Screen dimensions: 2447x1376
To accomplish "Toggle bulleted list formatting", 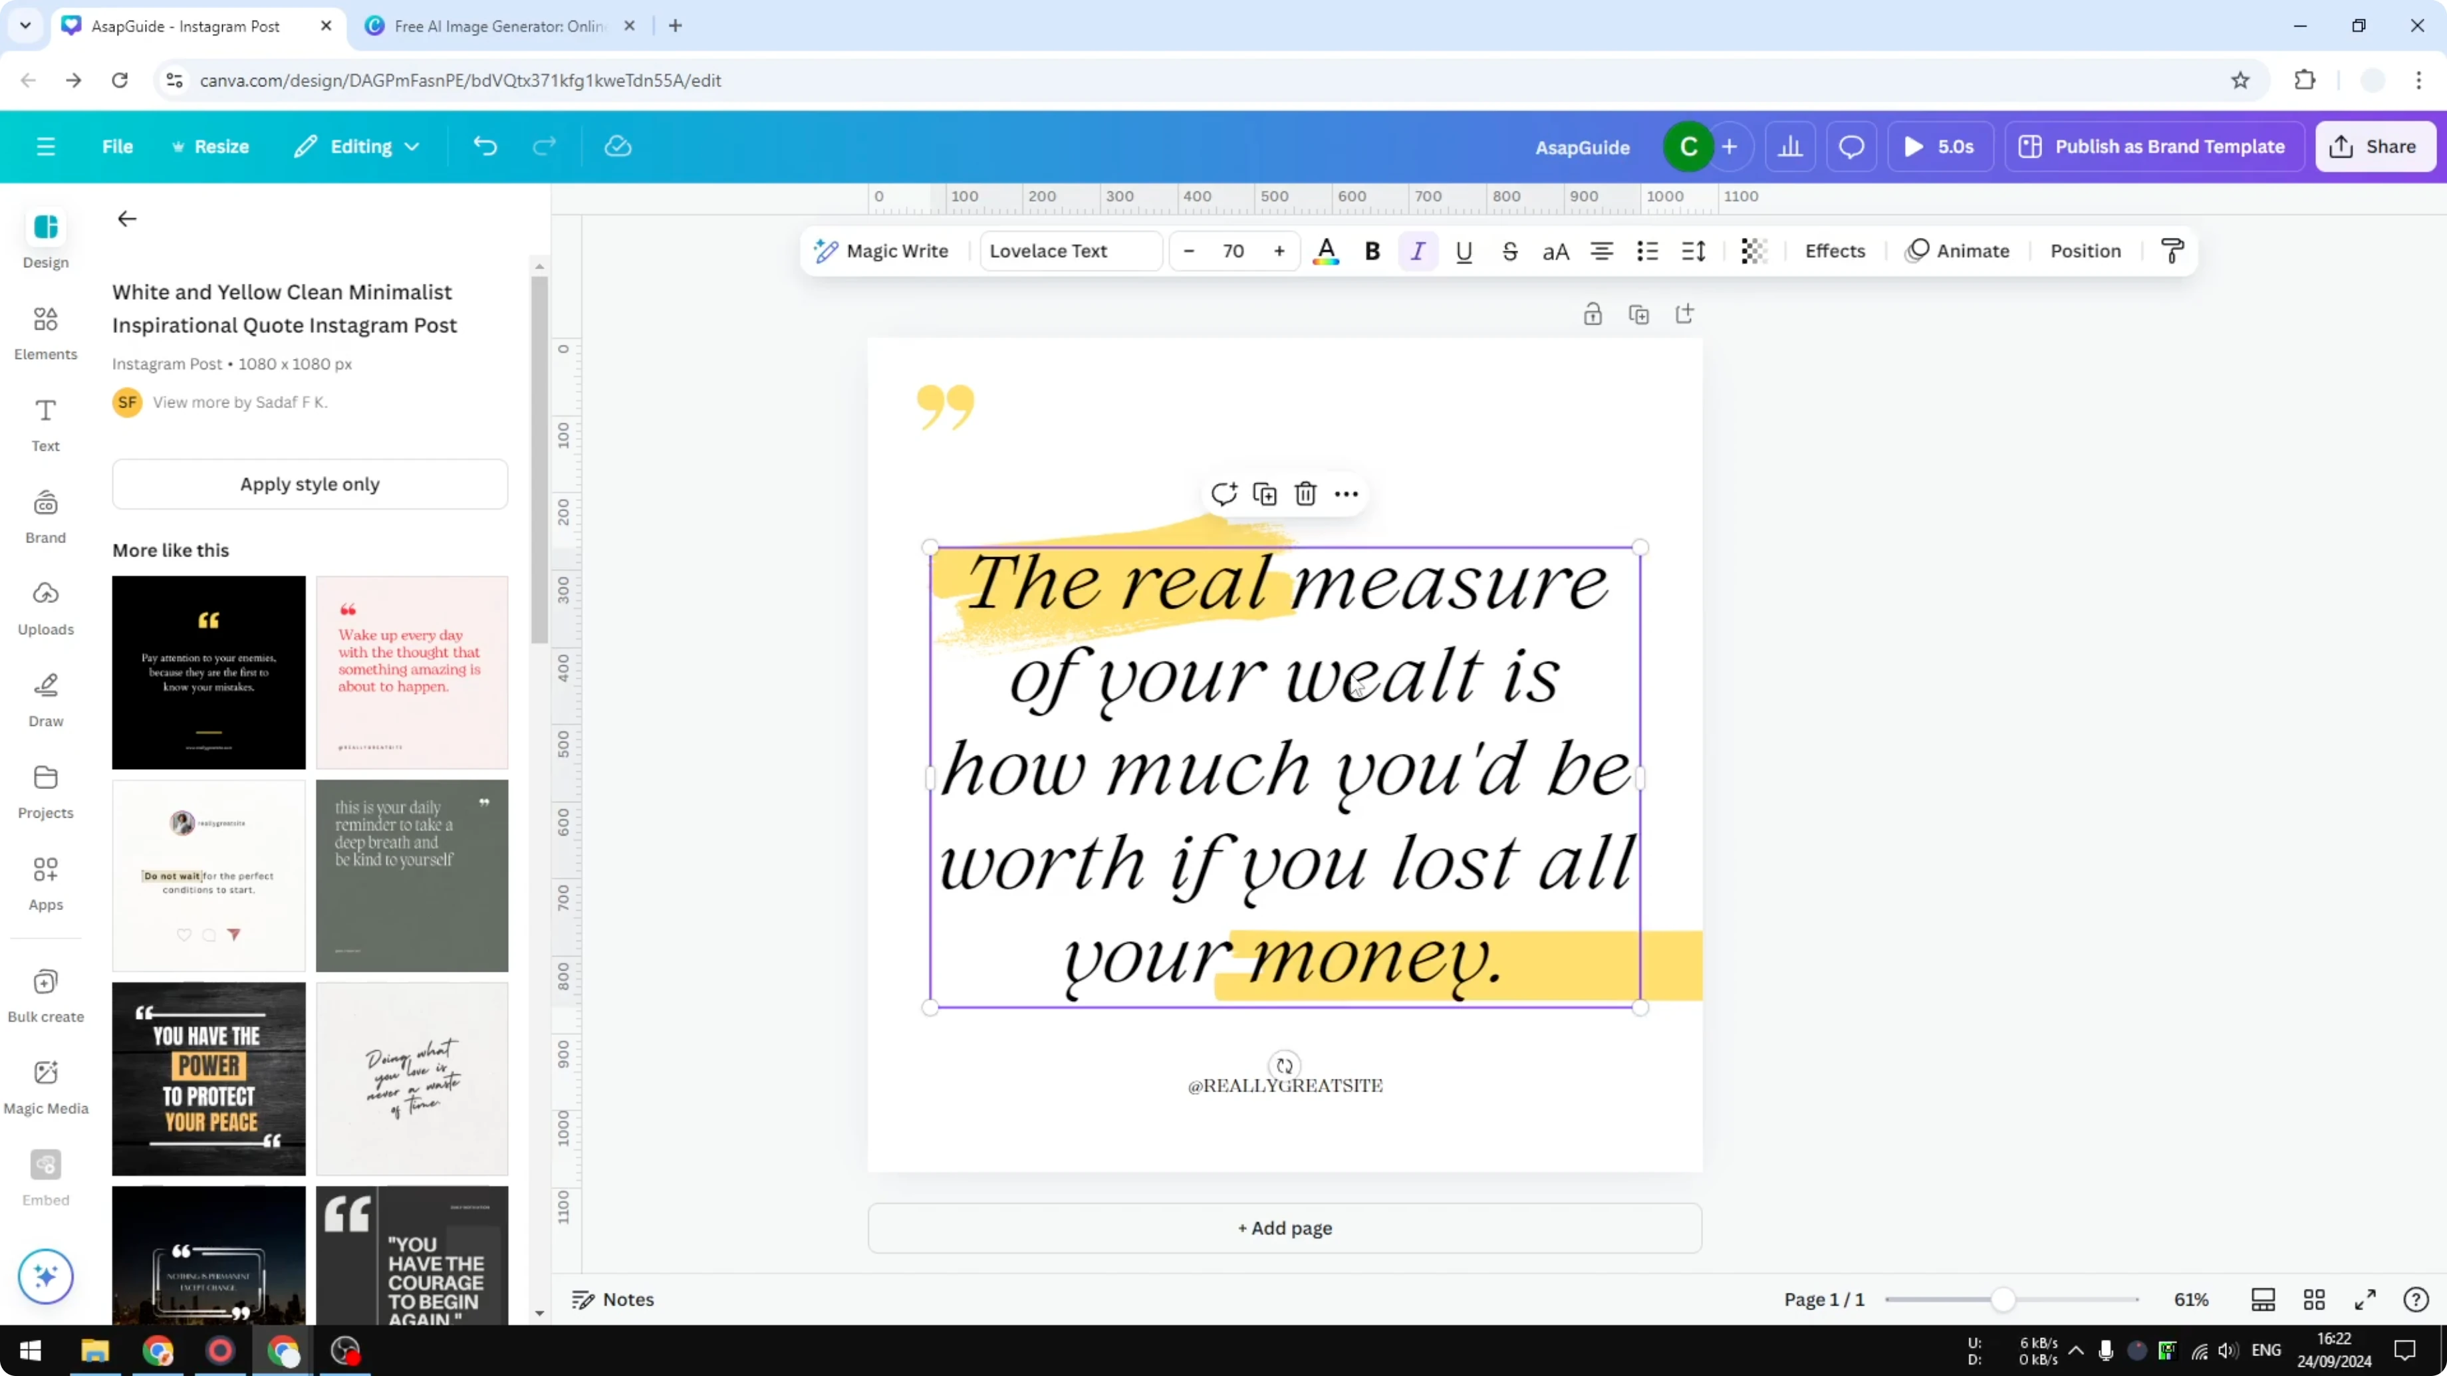I will [x=1647, y=252].
